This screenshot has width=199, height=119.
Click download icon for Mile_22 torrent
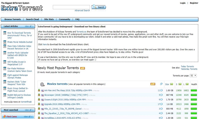39,108
